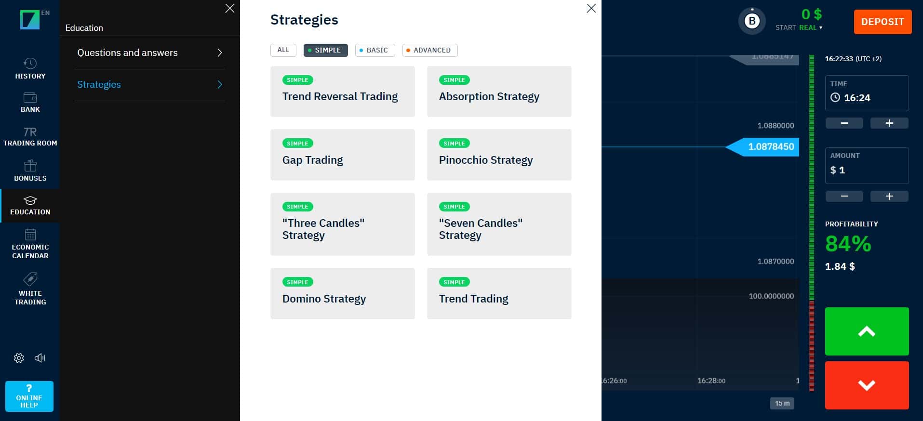Click the DEPOSIT button

883,22
